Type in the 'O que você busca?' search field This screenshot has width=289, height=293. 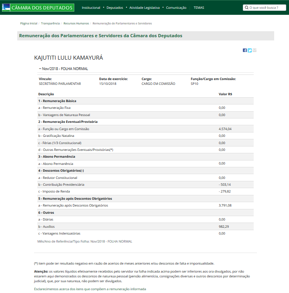coord(266,8)
